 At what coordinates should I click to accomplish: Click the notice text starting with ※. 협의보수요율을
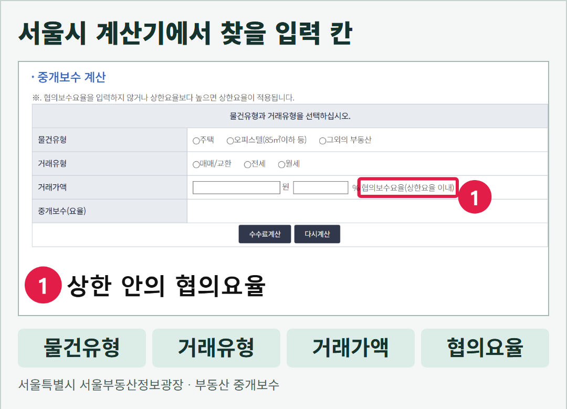point(163,98)
